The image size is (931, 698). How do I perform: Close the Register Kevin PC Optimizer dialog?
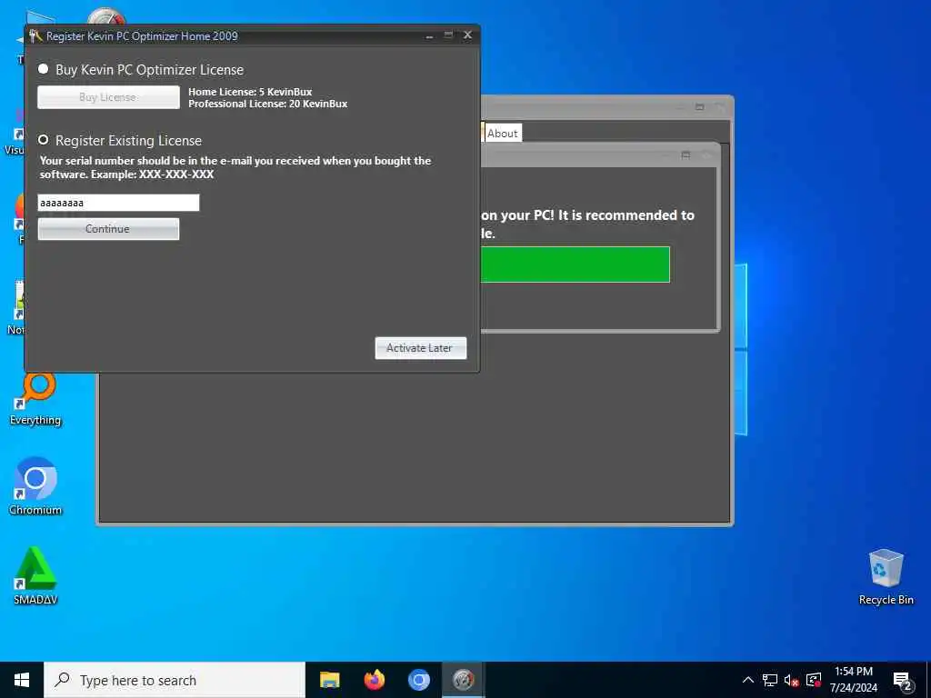pyautogui.click(x=468, y=35)
